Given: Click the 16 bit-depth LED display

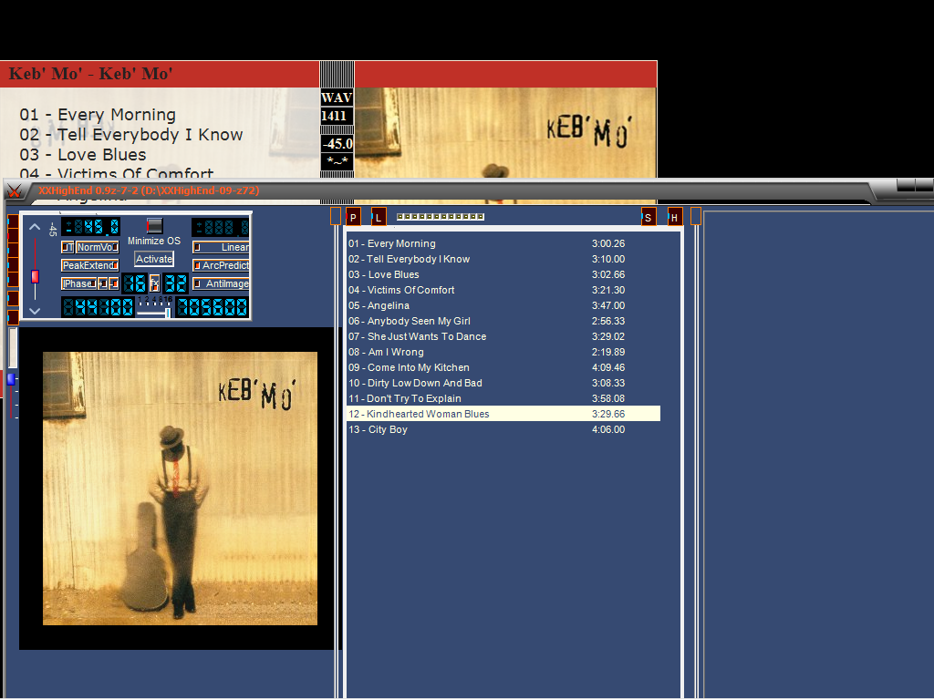Looking at the screenshot, I should point(134,283).
